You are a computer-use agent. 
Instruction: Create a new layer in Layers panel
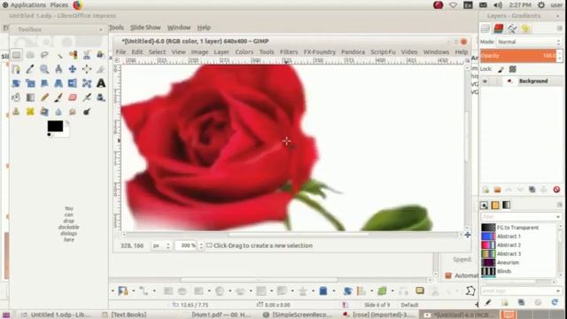[485, 190]
